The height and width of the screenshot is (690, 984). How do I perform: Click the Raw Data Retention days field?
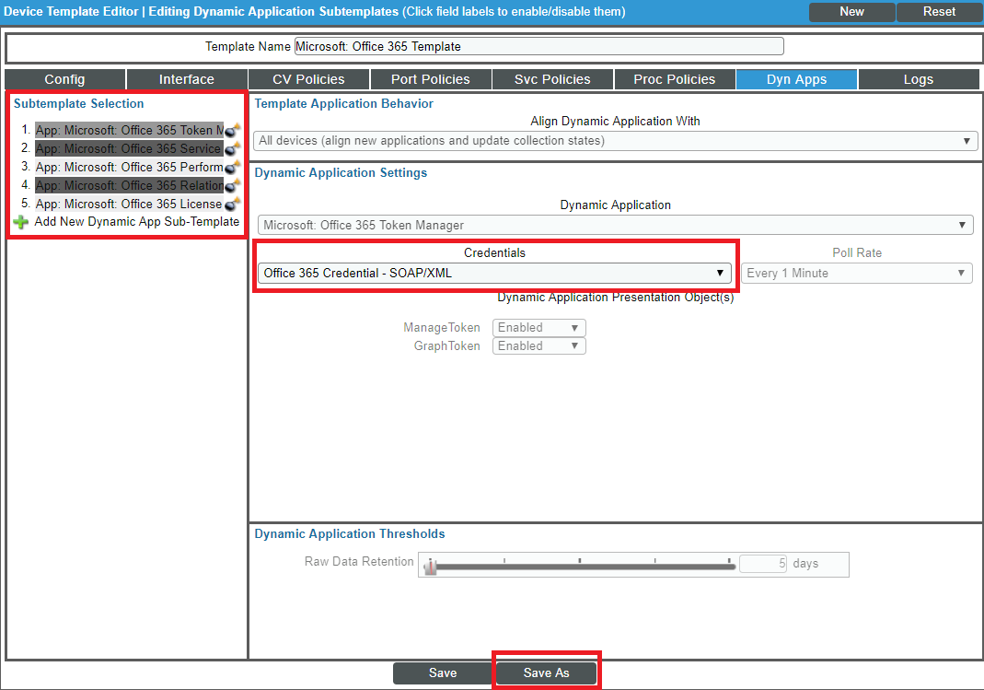763,564
